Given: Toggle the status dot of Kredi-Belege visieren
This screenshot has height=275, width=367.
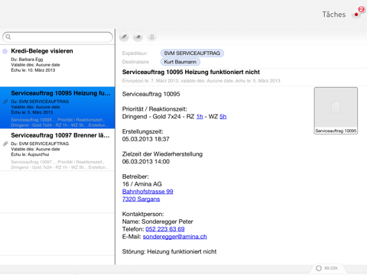Looking at the screenshot, I should tap(5, 51).
